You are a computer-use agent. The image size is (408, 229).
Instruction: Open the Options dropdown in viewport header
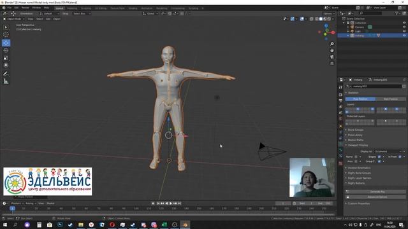[x=329, y=13]
